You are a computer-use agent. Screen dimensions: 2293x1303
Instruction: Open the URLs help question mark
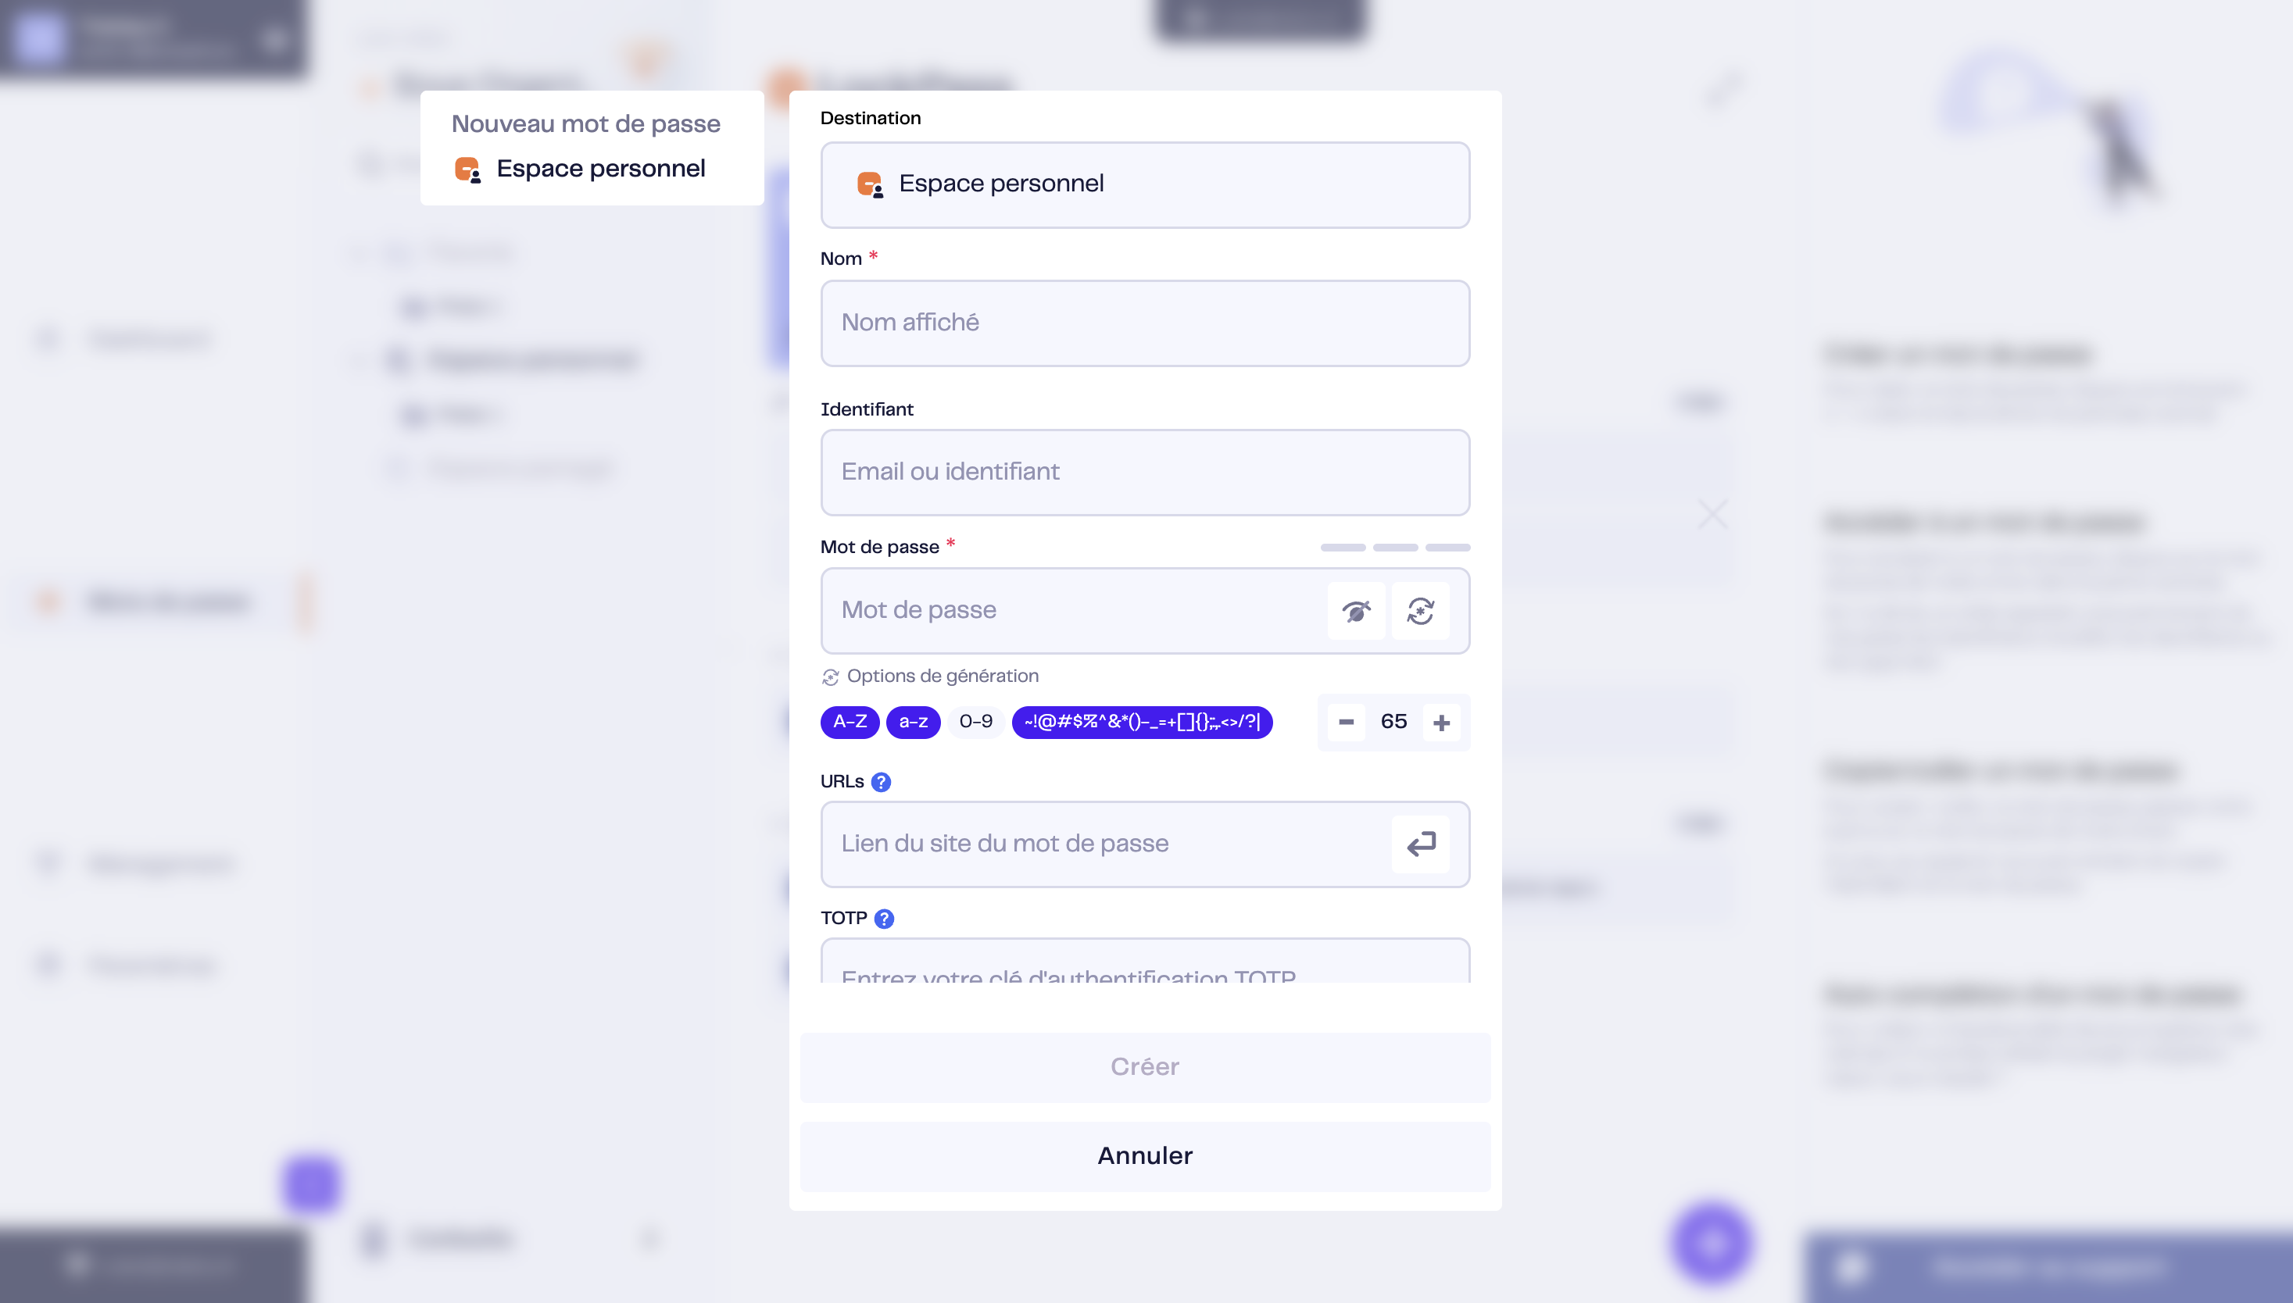(881, 782)
